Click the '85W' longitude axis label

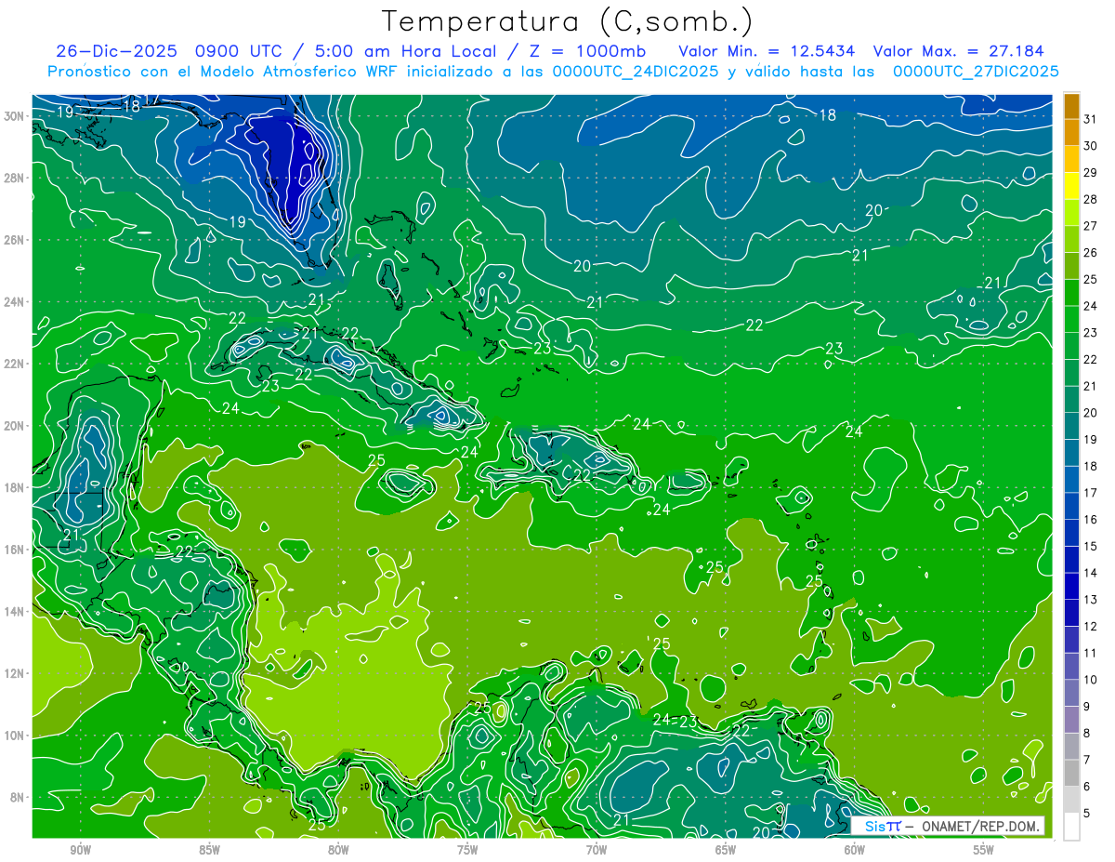(x=209, y=850)
